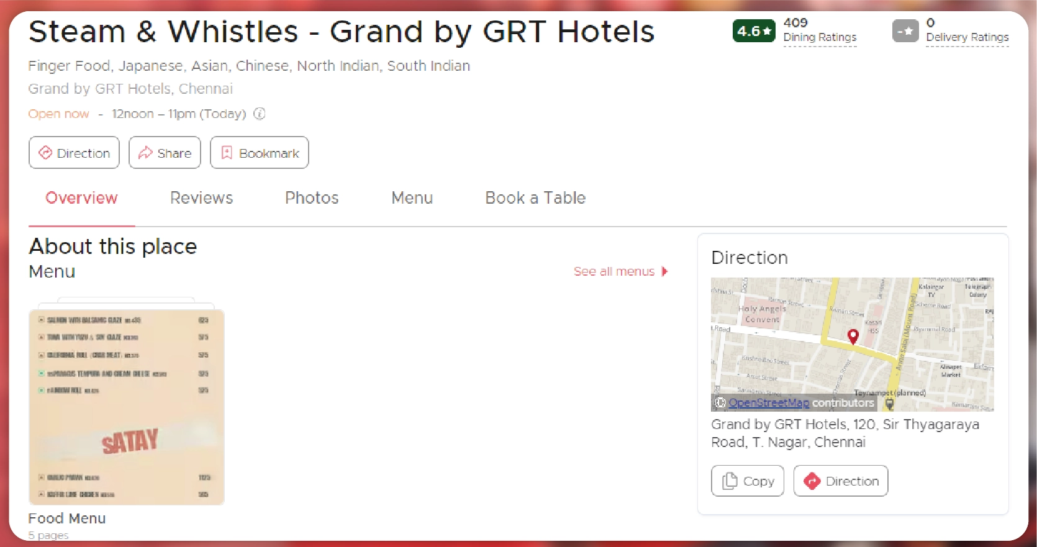Click the cuisine list starting Finger Food
This screenshot has height=547, width=1037.
pyautogui.click(x=249, y=66)
